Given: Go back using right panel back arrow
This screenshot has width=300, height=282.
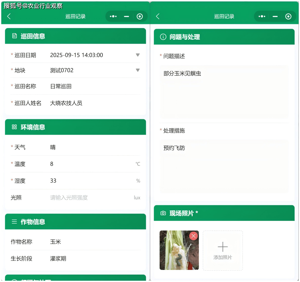Looking at the screenshot, I should coord(158,16).
